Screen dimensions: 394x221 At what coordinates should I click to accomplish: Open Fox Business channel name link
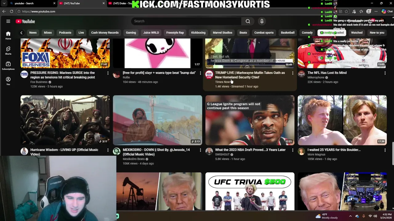[39, 82]
